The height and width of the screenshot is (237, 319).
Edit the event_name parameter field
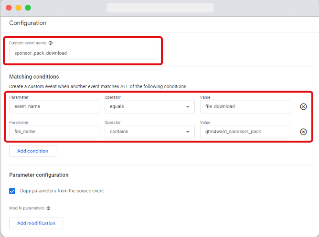tap(54, 107)
